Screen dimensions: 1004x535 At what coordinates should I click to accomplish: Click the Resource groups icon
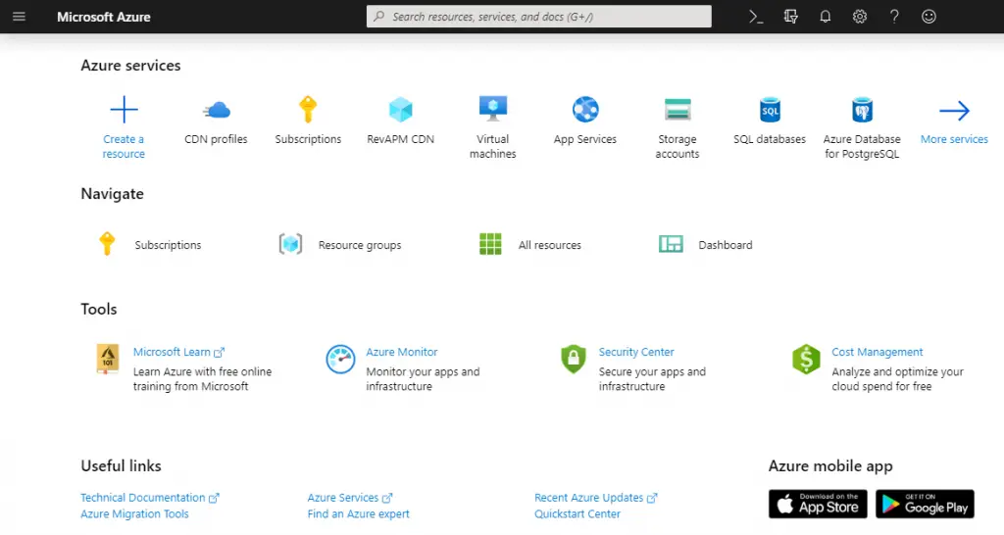click(x=290, y=244)
